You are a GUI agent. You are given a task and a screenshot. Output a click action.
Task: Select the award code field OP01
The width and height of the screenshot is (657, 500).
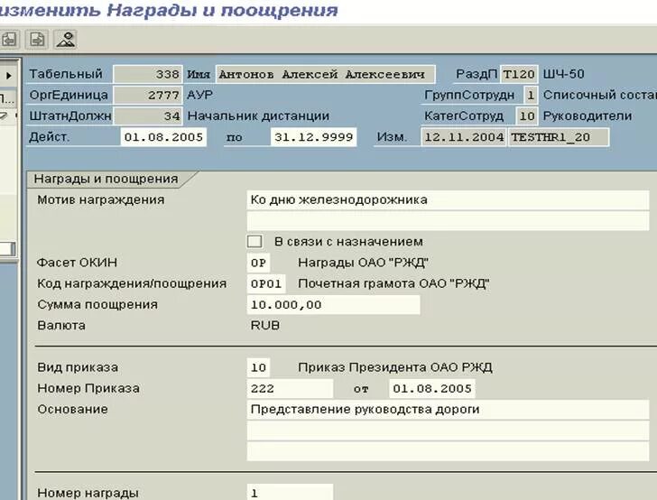point(266,283)
